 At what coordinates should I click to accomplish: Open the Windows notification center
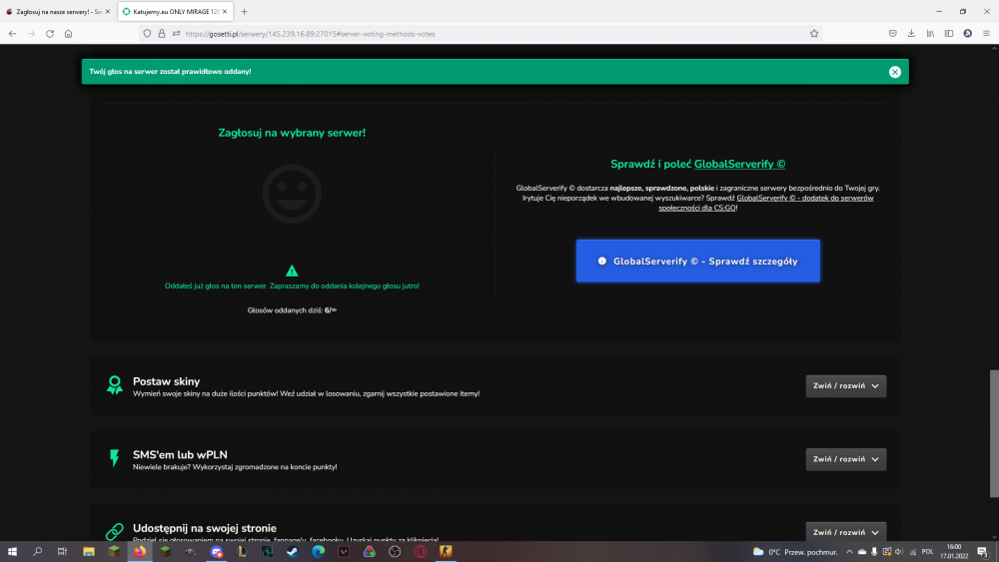click(x=982, y=552)
